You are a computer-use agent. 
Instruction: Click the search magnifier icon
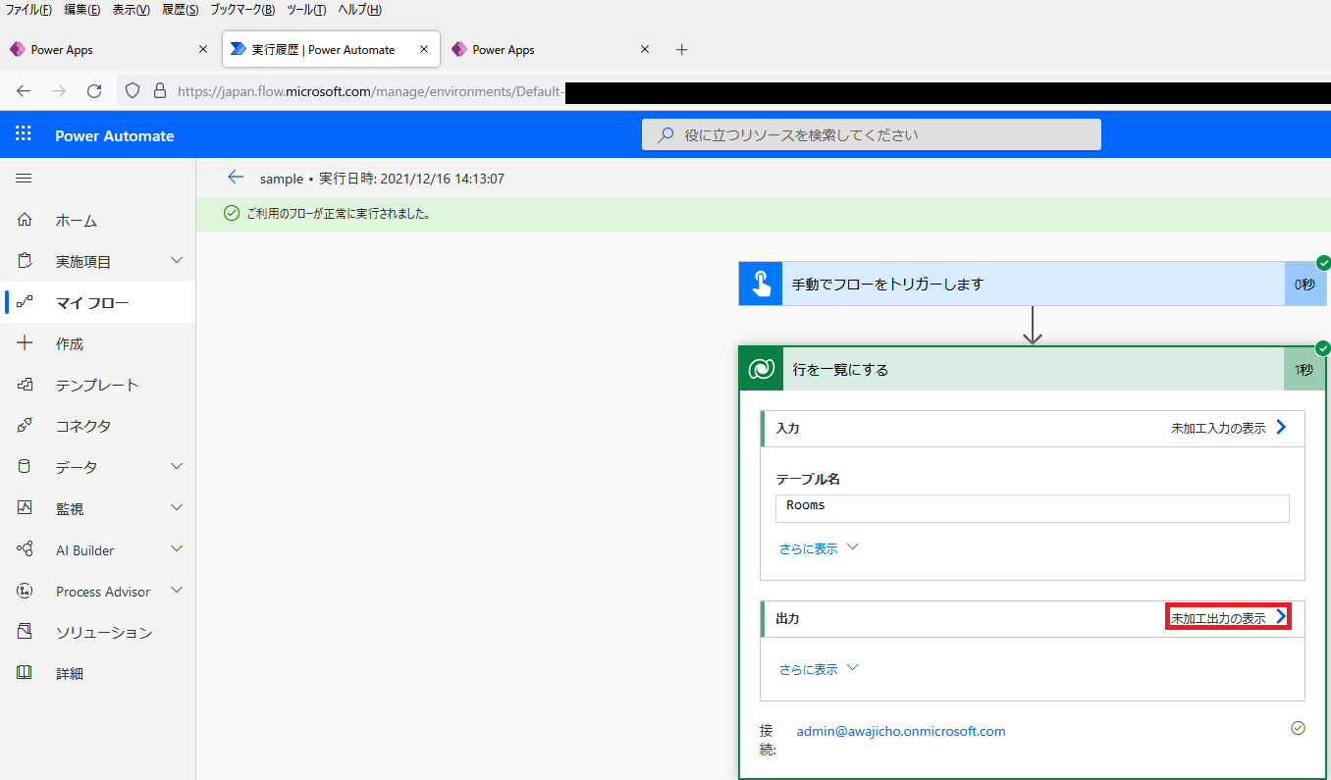665,134
